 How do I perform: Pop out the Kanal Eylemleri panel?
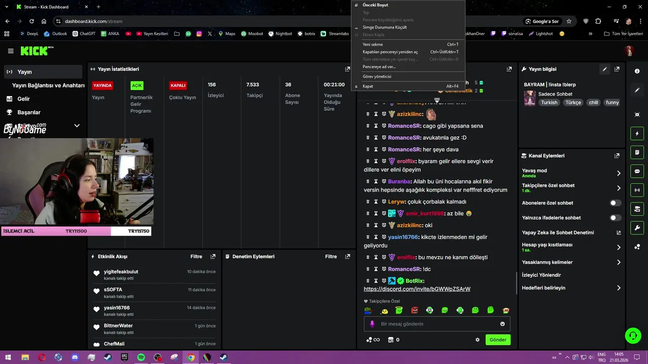617,156
